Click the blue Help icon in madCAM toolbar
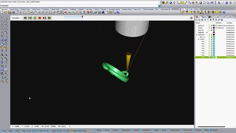The image size is (236, 133). (224, 12)
